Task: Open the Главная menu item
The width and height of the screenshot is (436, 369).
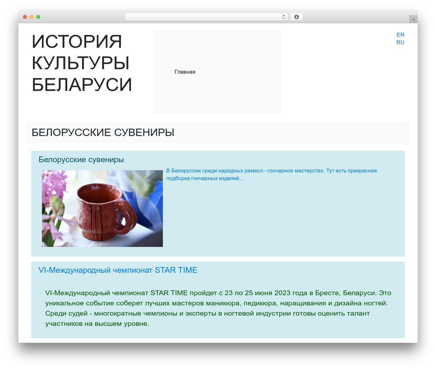Action: pos(185,72)
